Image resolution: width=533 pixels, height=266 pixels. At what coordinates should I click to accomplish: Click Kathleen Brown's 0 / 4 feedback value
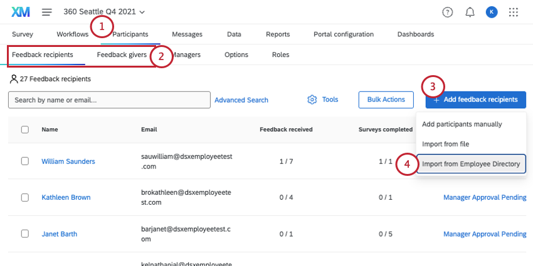(x=286, y=197)
